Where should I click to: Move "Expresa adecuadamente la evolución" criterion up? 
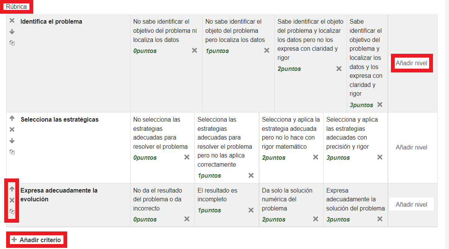(x=12, y=189)
